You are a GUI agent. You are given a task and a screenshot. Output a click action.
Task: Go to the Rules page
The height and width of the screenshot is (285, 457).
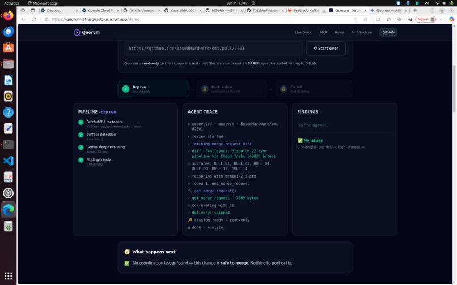point(339,32)
